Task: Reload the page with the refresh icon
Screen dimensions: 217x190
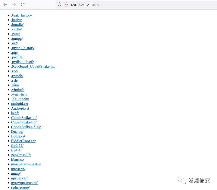Action: [23, 5]
